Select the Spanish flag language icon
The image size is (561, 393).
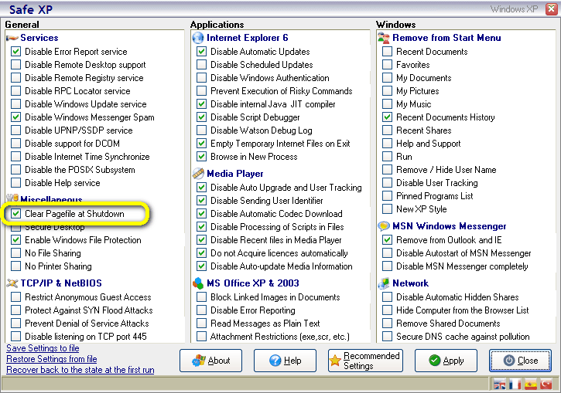click(531, 385)
